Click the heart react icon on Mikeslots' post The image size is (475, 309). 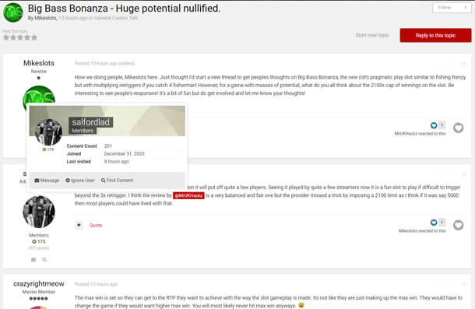point(458,128)
